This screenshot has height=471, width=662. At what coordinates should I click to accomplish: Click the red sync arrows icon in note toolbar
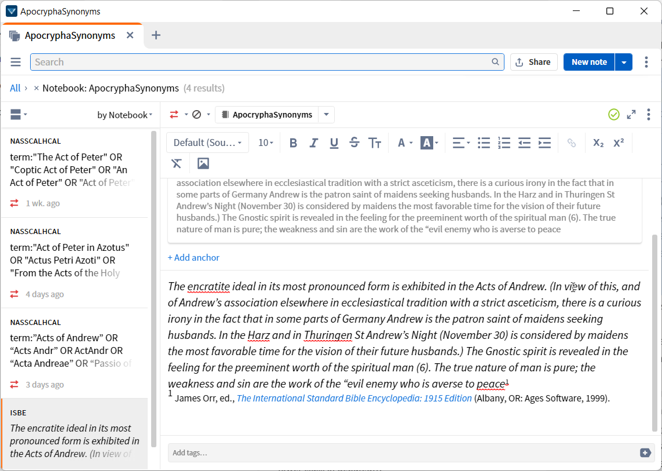pyautogui.click(x=174, y=115)
